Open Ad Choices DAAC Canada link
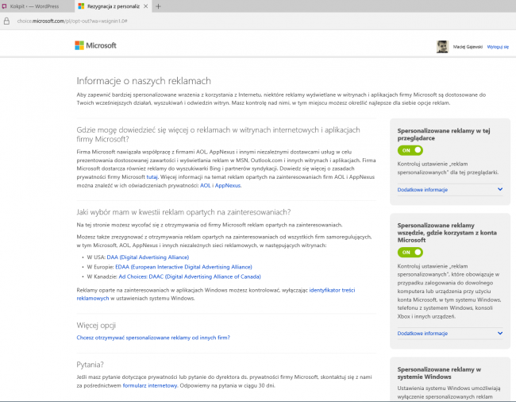516x402 pixels. [x=190, y=276]
